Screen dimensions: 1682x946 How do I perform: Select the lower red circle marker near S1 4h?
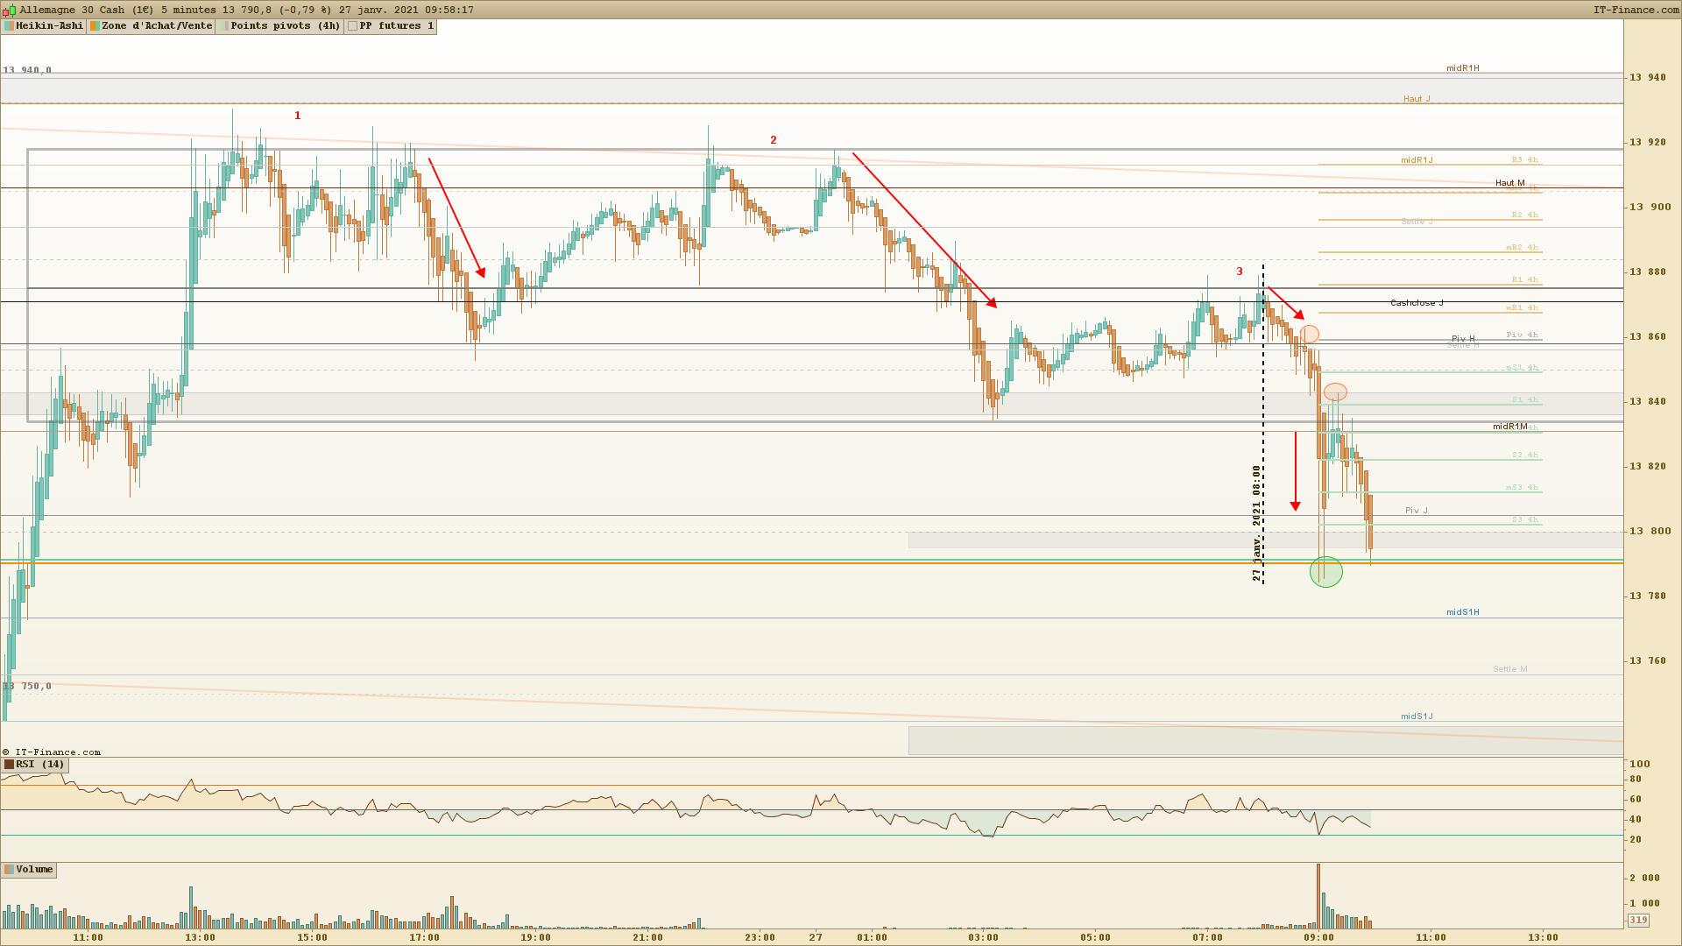[1335, 392]
